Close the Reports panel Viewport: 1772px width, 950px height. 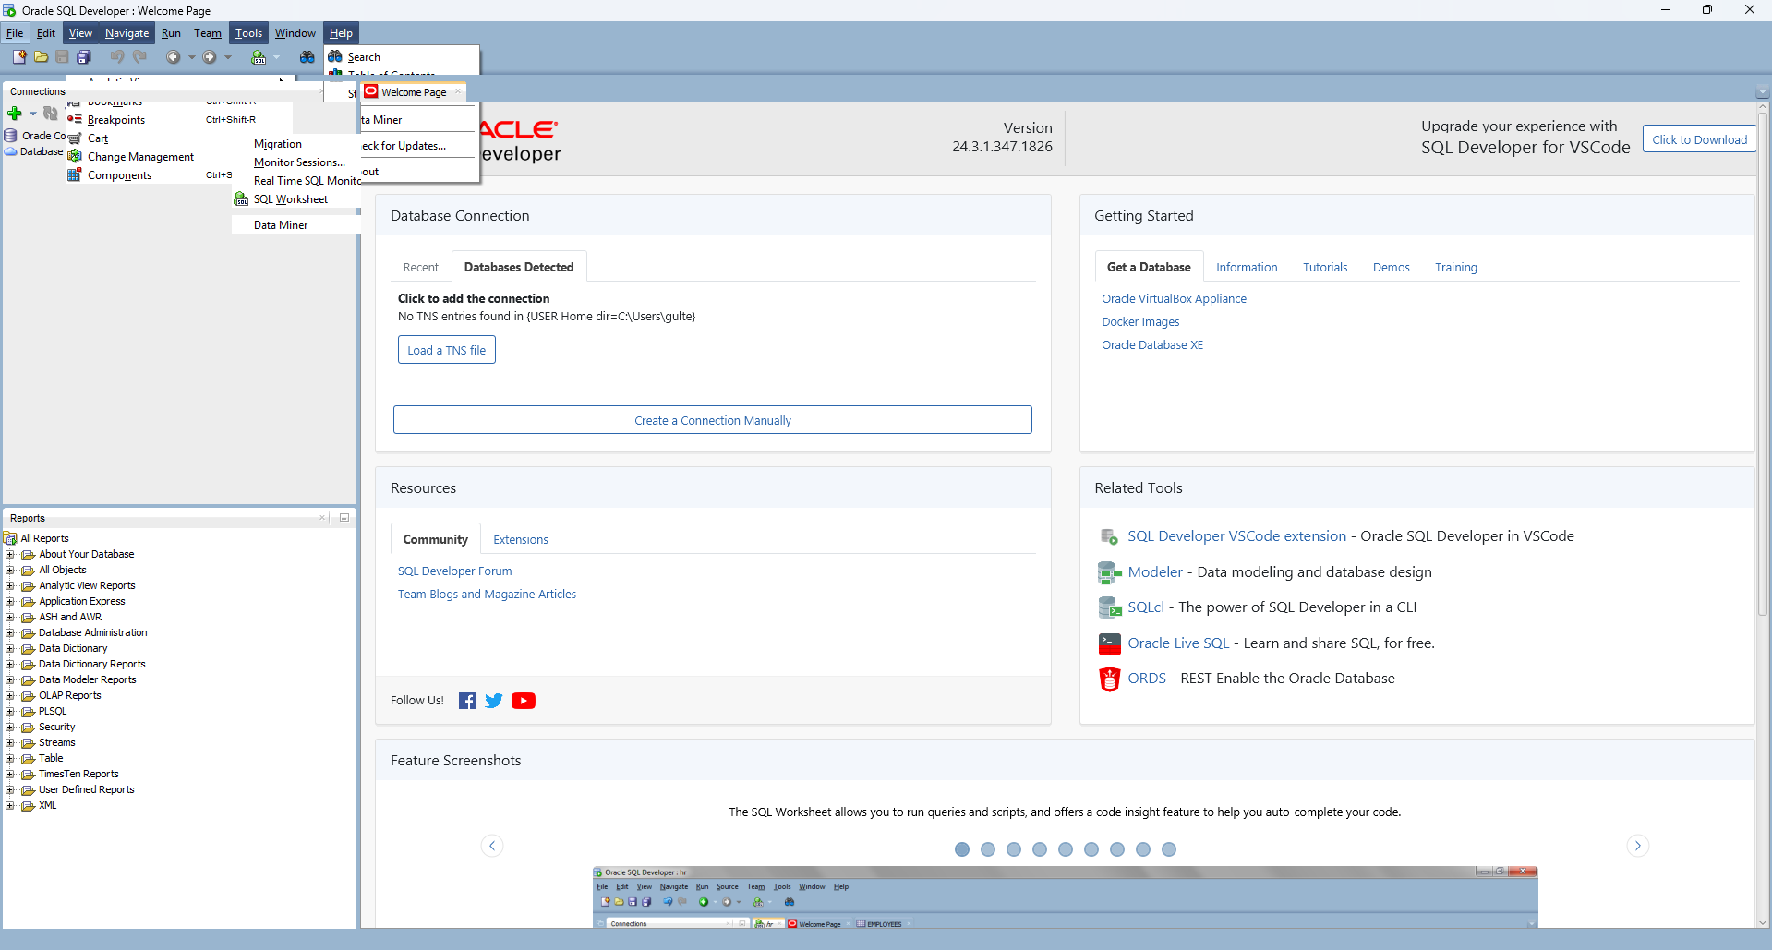322,518
